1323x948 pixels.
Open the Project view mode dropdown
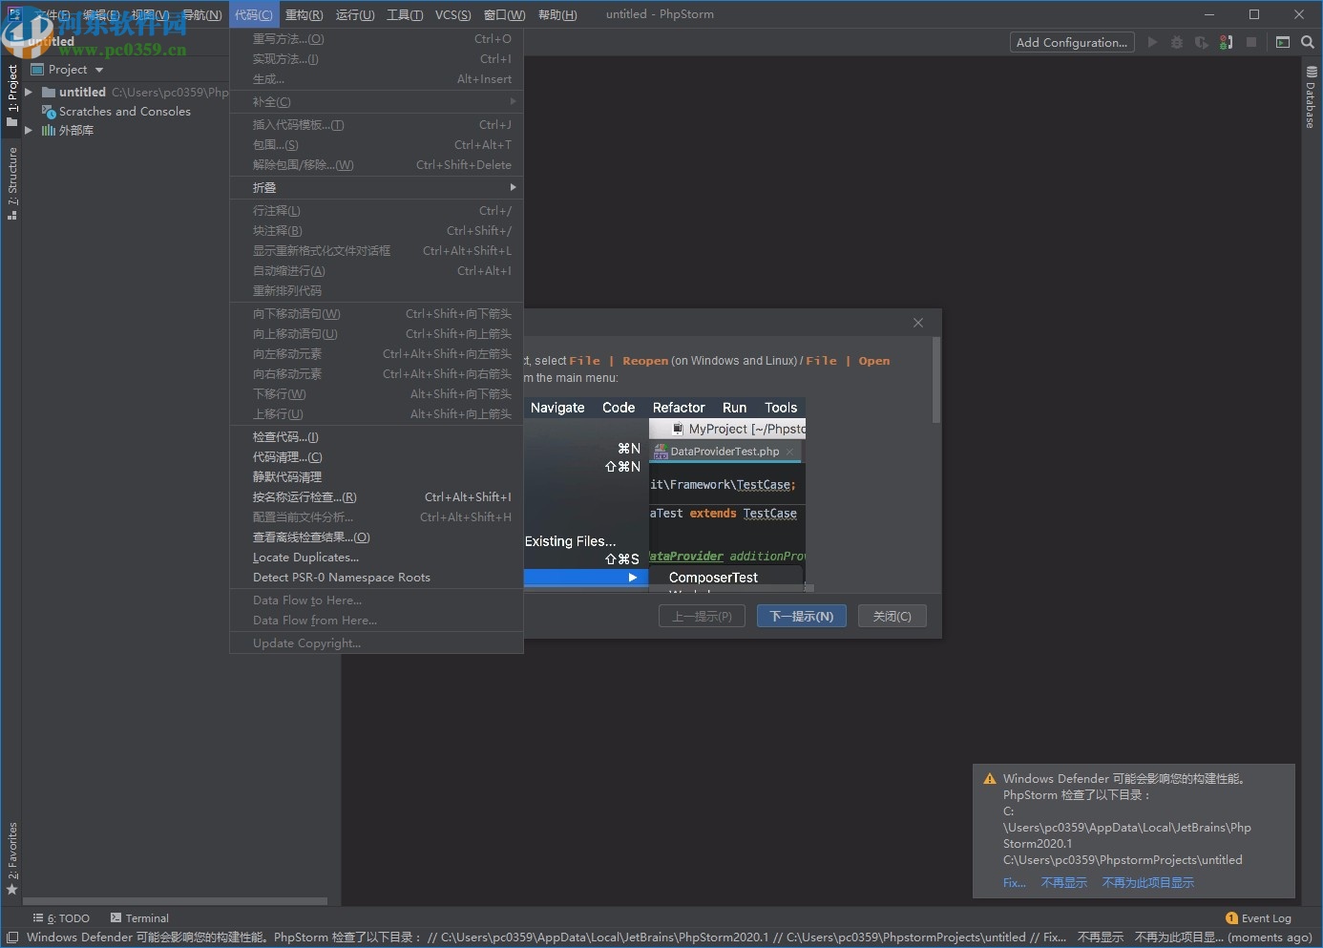click(x=98, y=69)
